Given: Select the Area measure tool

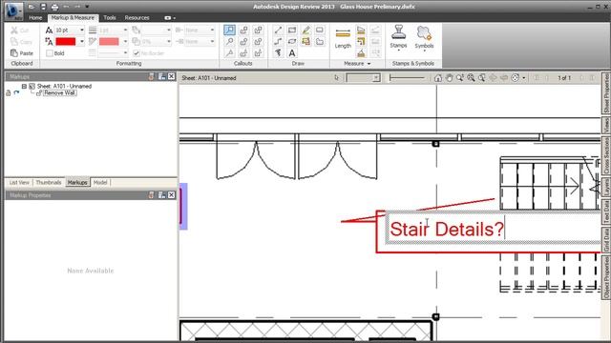Looking at the screenshot, I should click(x=361, y=30).
